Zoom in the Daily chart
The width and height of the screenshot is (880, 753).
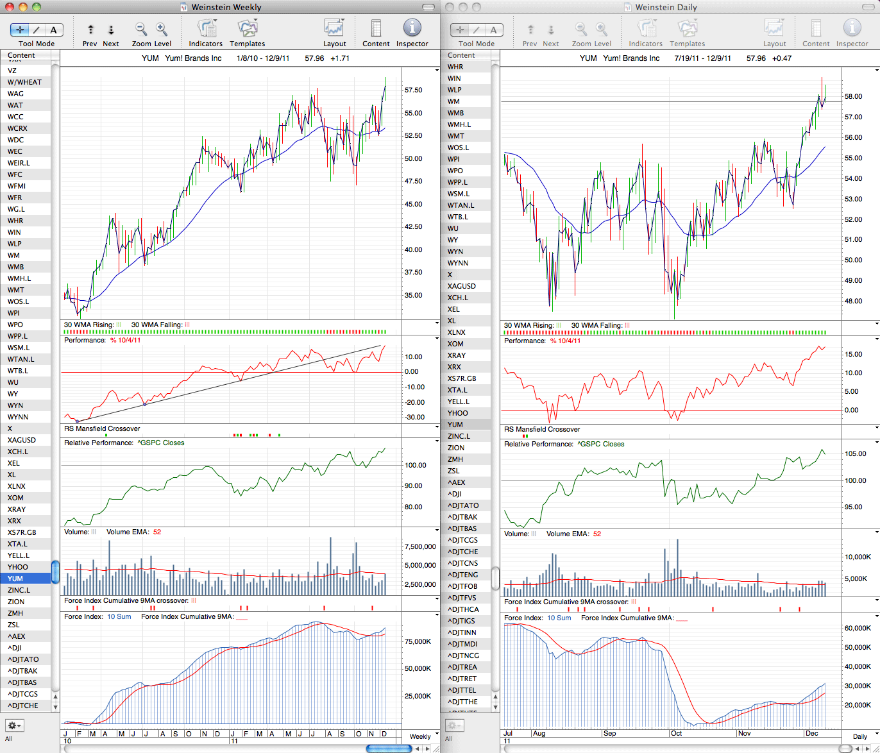pos(602,30)
